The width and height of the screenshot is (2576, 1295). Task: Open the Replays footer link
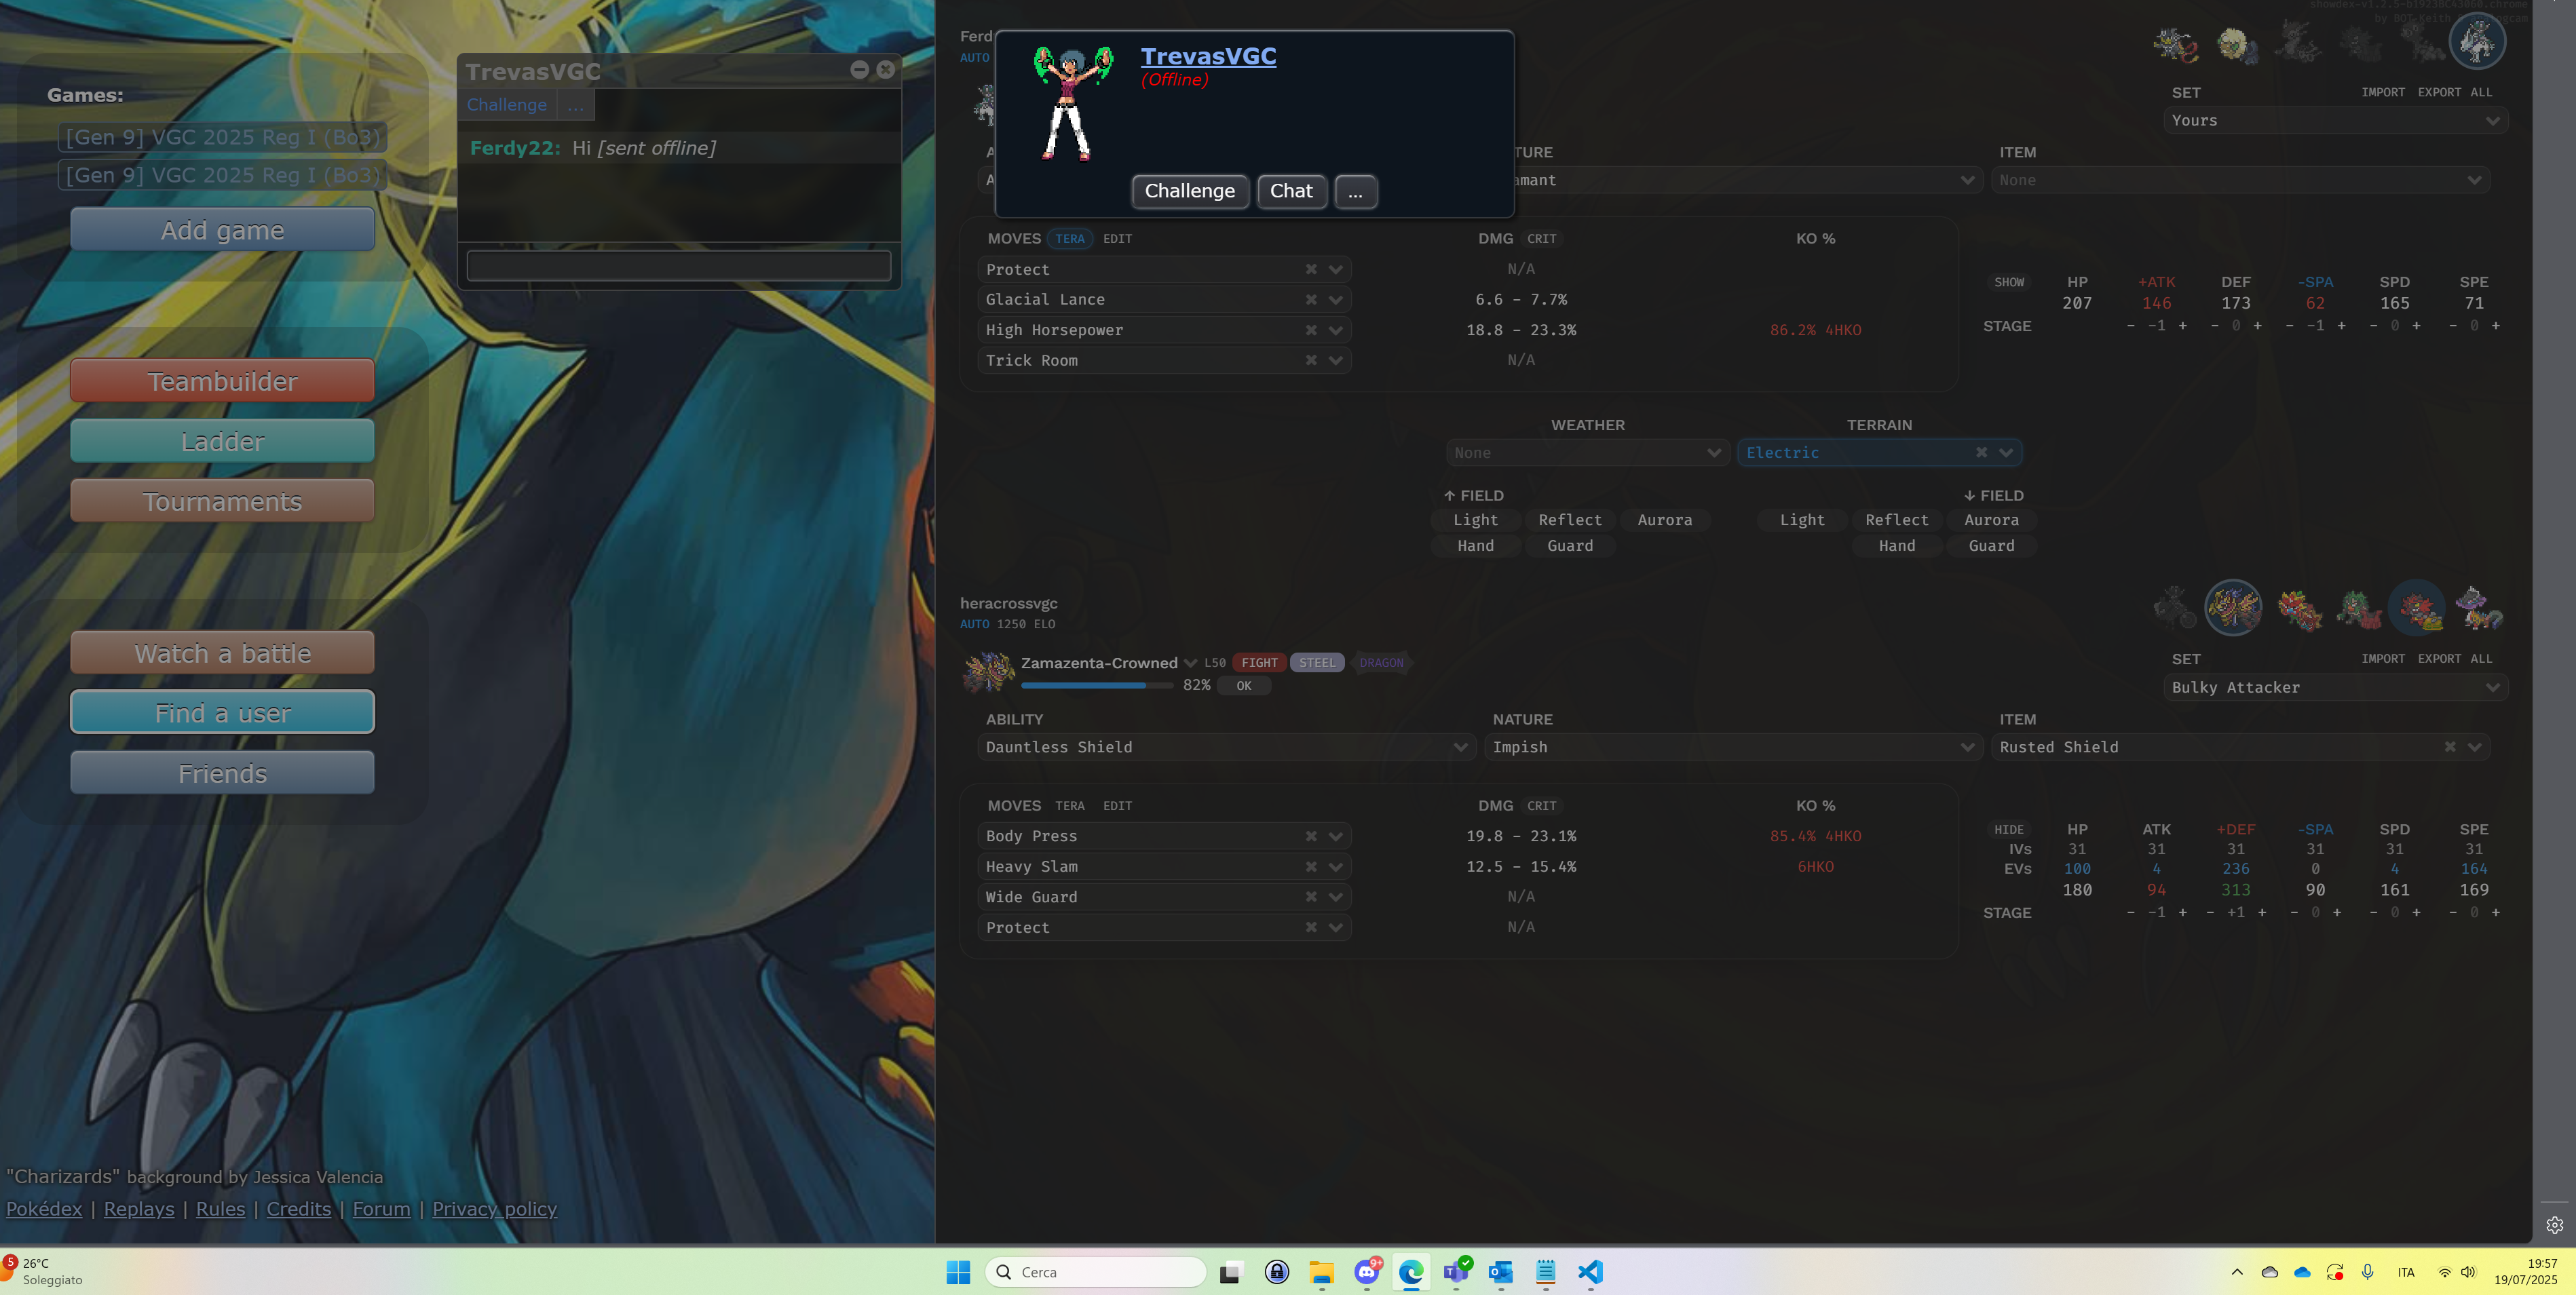click(x=138, y=1209)
